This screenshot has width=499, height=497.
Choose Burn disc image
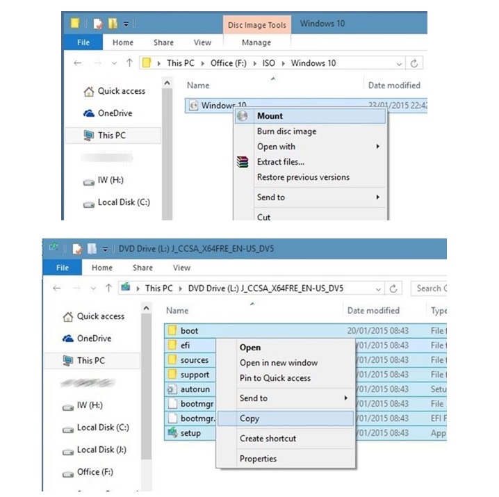click(286, 131)
